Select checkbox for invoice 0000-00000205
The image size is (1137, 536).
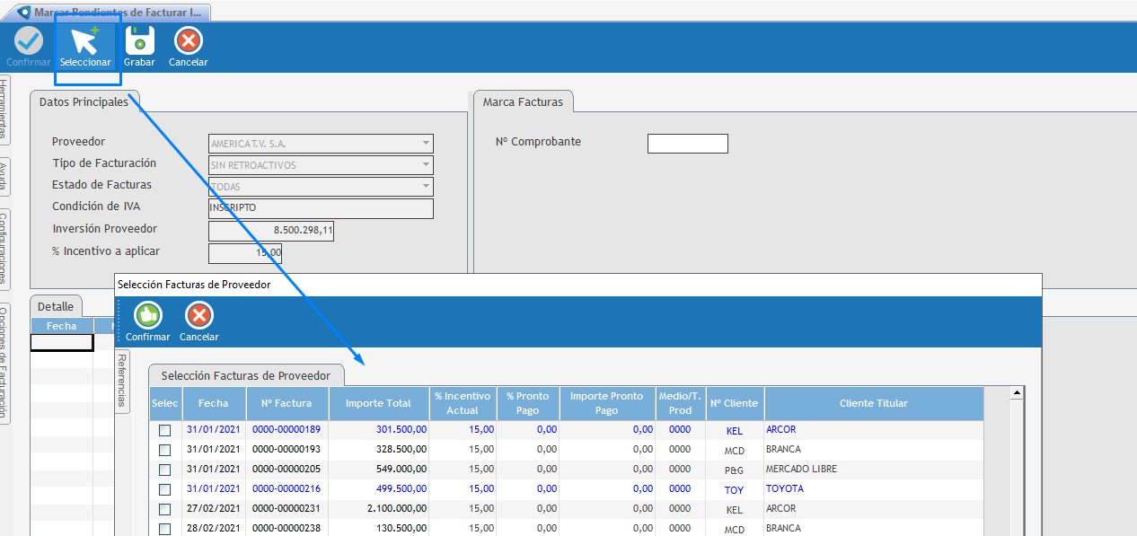164,470
